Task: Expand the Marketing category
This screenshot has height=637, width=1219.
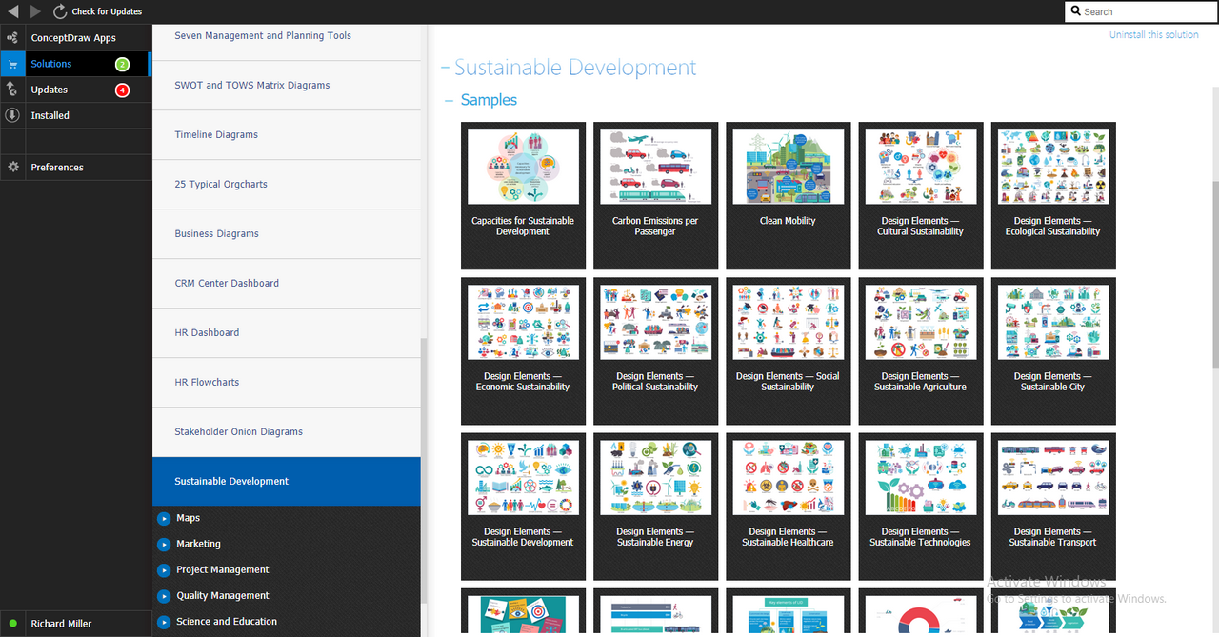Action: pyautogui.click(x=165, y=545)
